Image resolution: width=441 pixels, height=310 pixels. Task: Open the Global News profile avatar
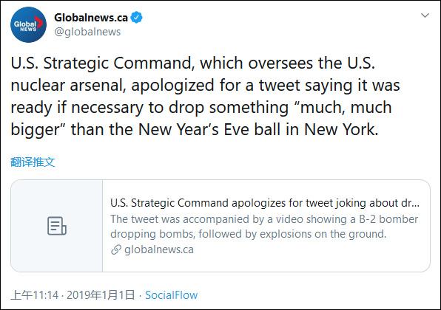(28, 24)
